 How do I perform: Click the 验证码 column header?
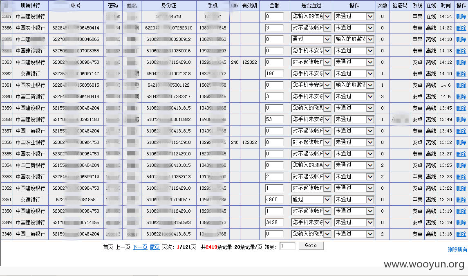pyautogui.click(x=400, y=5)
